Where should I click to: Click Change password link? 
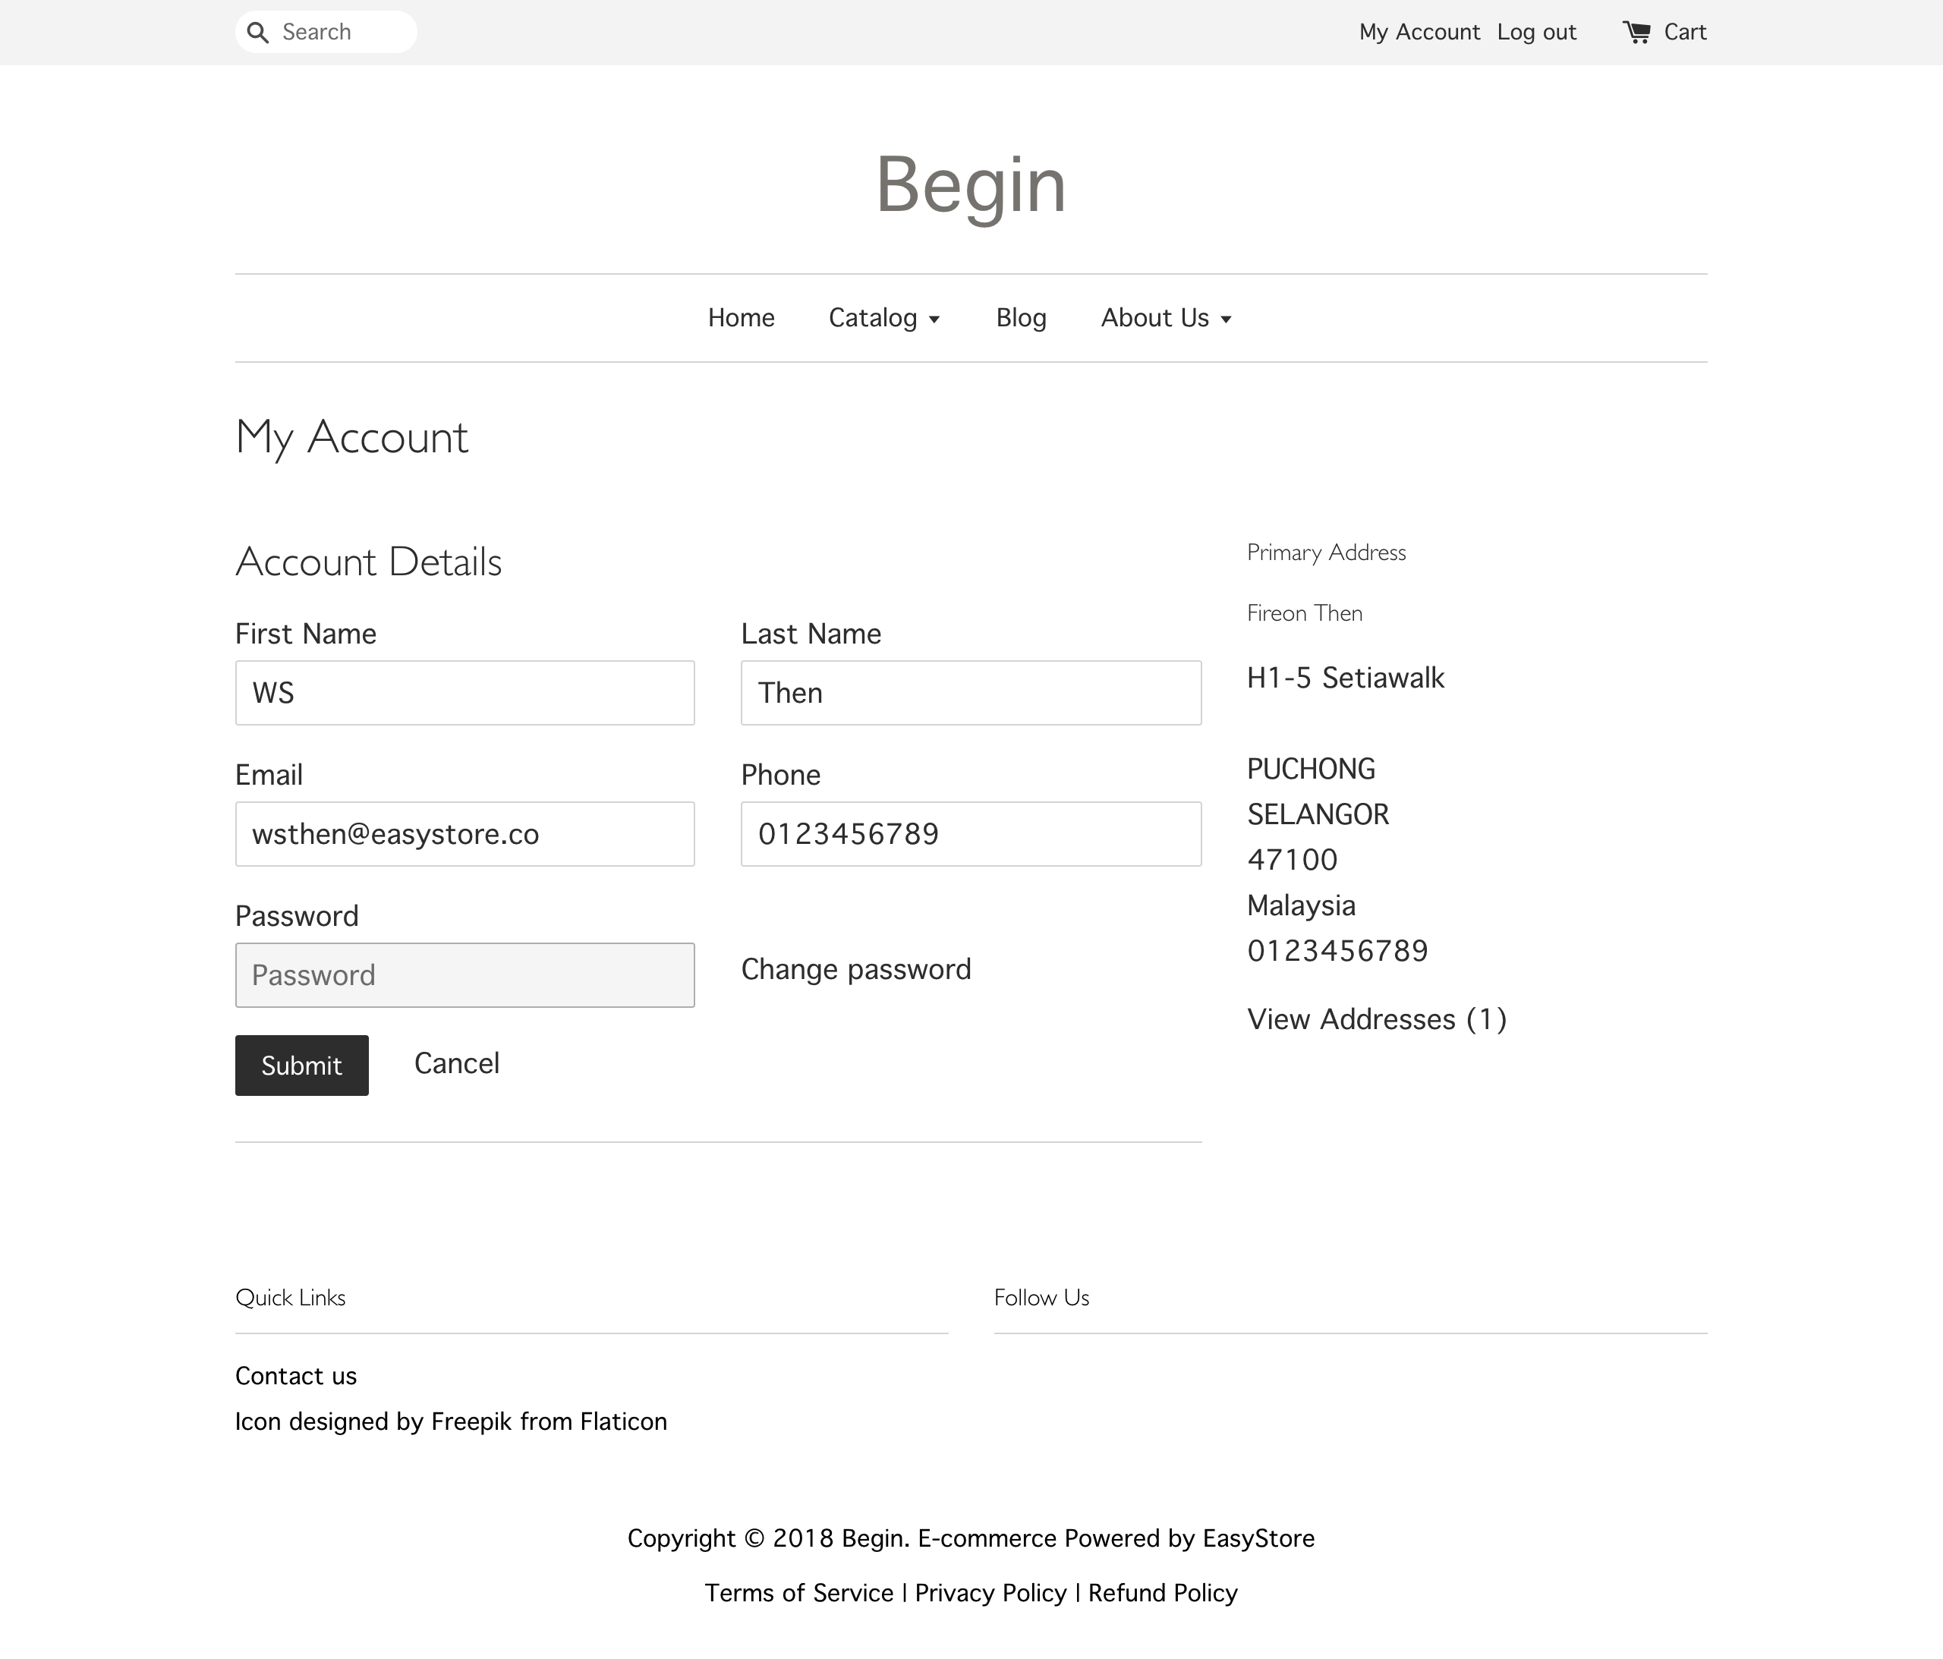coord(855,970)
